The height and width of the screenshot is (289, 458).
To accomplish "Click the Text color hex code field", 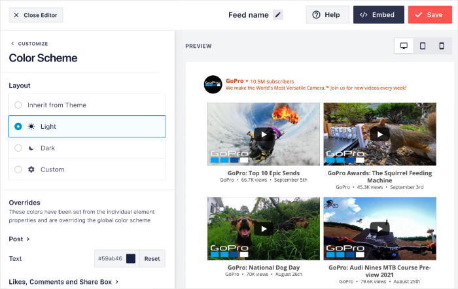I will click(x=109, y=258).
